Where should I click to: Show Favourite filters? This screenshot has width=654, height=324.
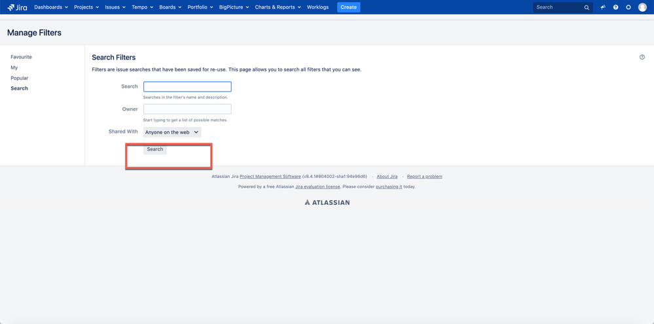click(21, 57)
